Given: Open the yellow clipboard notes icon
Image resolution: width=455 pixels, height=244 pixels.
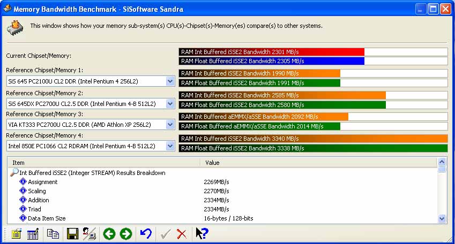Looking at the screenshot, I should (16, 234).
